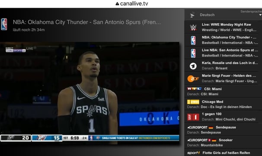
Task: Click the Spurs score 20 in scoreboard
Action: coord(26,138)
